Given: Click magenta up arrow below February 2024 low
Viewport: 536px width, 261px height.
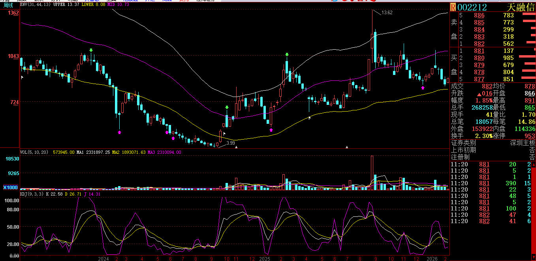Looking at the screenshot, I should [x=119, y=132].
